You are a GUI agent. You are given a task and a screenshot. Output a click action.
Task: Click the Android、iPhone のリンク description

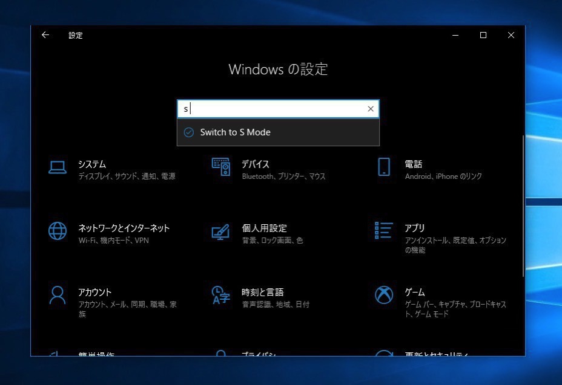click(x=443, y=176)
